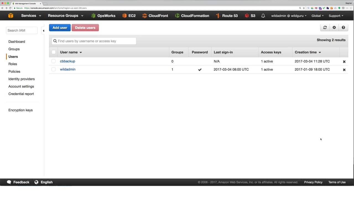
Task: Open the Policies section
Action: 14,72
